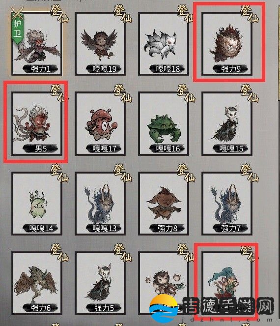
Task: Select the winged bird creature 强力6
Action: tap(37, 283)
